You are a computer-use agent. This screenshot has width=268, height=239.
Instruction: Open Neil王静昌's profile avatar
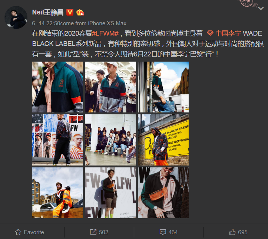click(16, 17)
